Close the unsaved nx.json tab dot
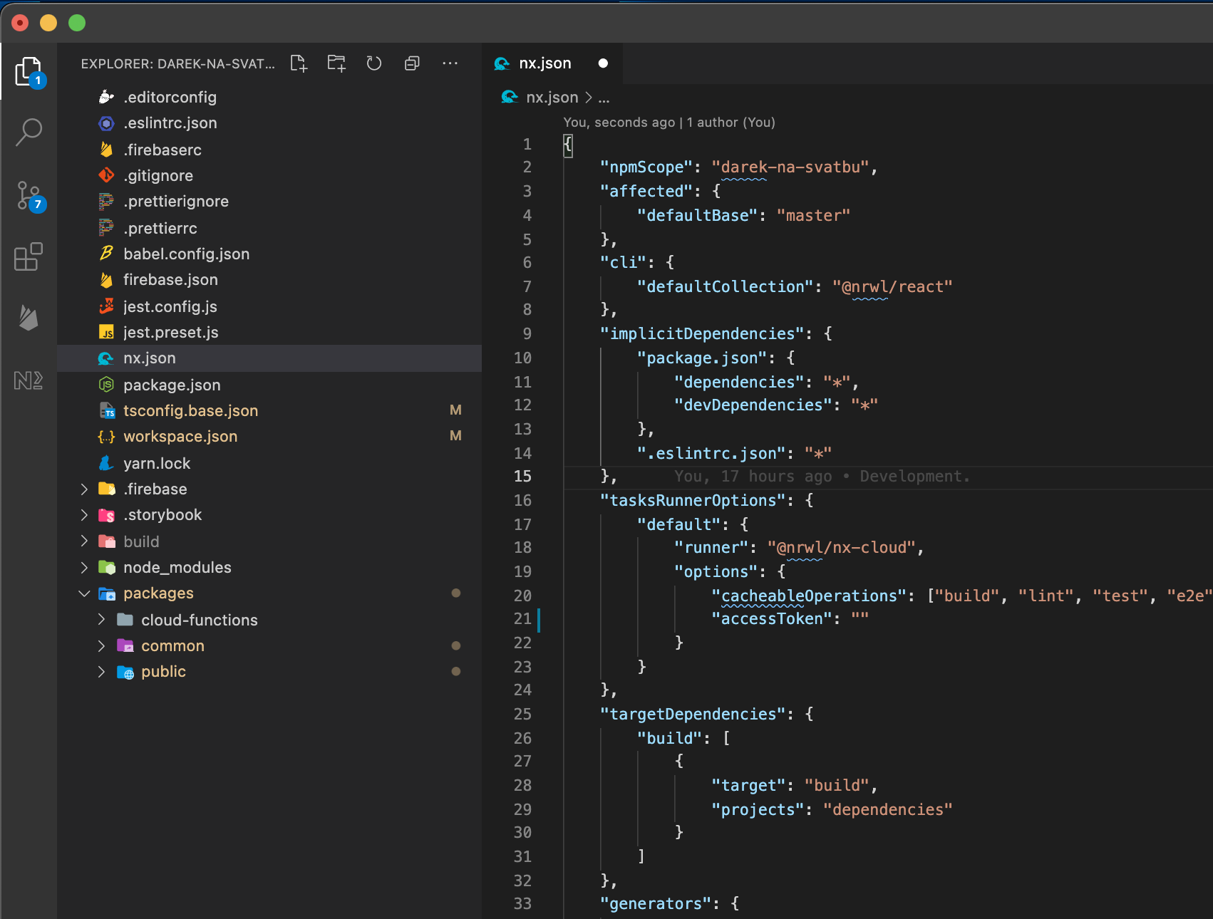The image size is (1213, 919). point(603,63)
